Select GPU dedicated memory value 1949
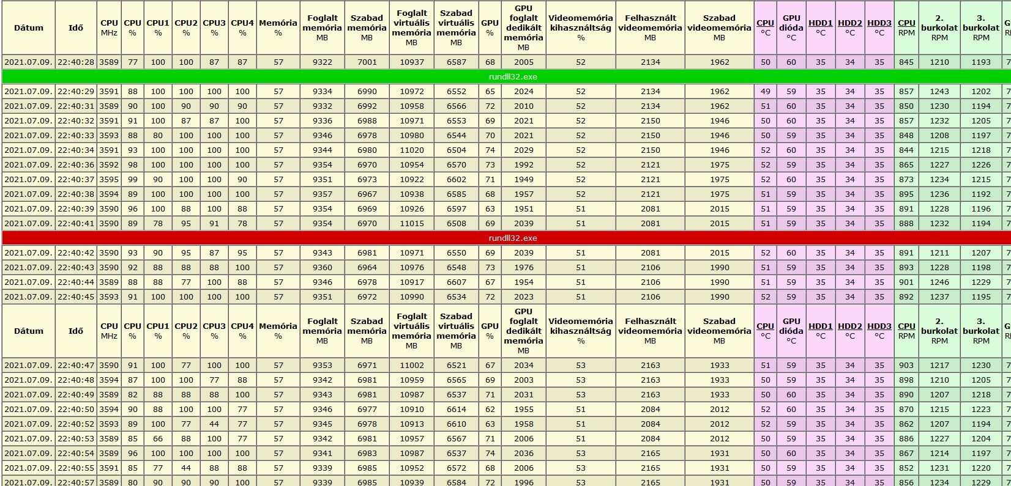 pos(523,180)
